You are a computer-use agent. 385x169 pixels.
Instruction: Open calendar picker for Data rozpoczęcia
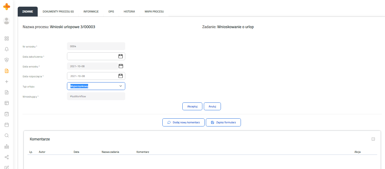pyautogui.click(x=121, y=76)
